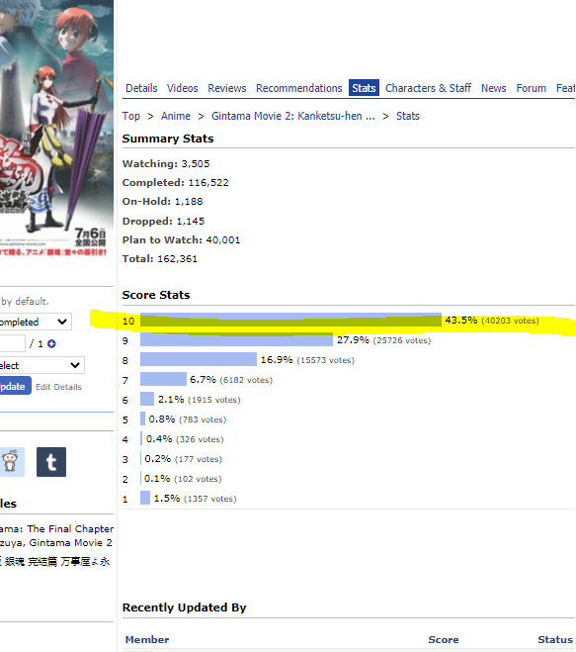
Task: Click the '16.9% (15573 votes)' label
Action: [x=307, y=360]
